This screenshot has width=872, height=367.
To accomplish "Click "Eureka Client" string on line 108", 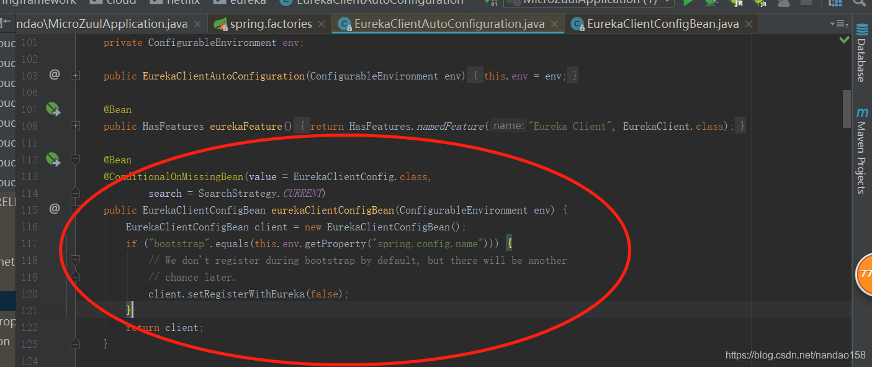I will (x=570, y=126).
